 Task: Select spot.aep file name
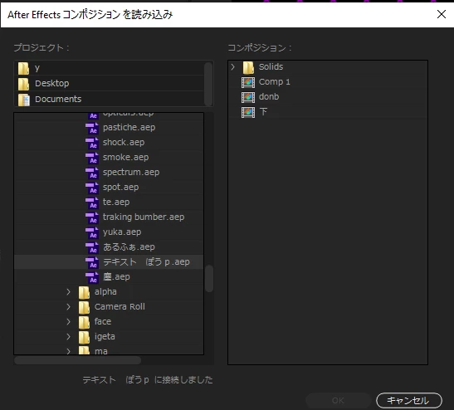(x=120, y=188)
